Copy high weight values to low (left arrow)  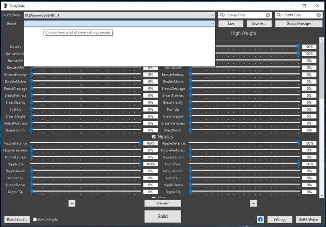tap(253, 203)
